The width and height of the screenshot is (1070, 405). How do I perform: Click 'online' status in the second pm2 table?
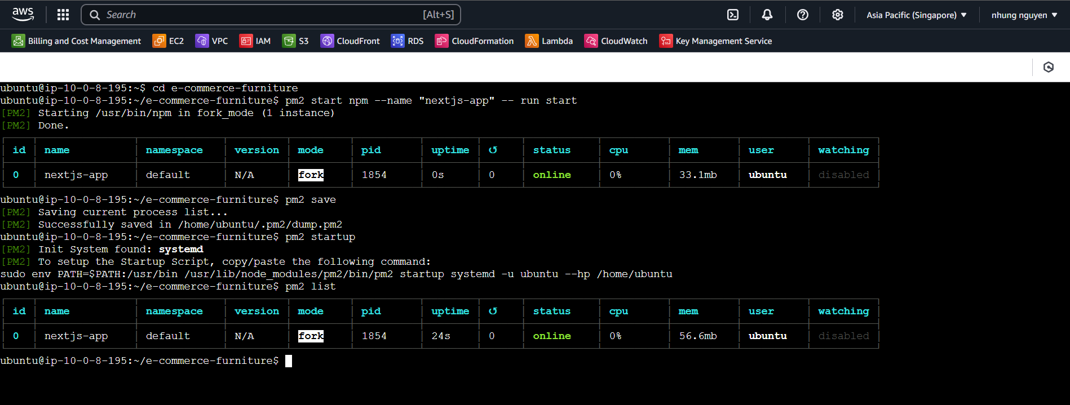pos(552,336)
